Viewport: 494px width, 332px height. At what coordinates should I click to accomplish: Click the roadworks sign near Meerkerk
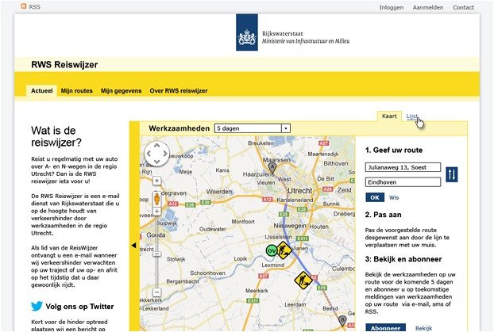[303, 280]
